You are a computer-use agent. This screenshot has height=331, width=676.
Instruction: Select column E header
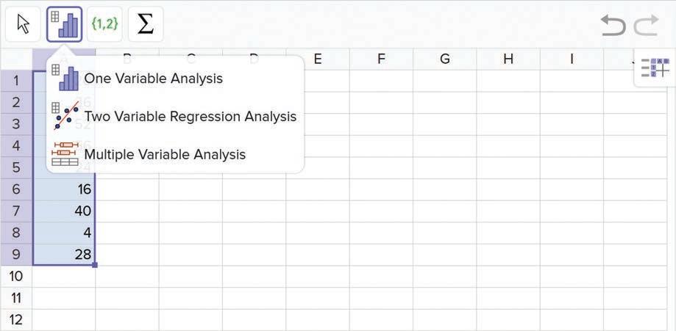point(318,59)
